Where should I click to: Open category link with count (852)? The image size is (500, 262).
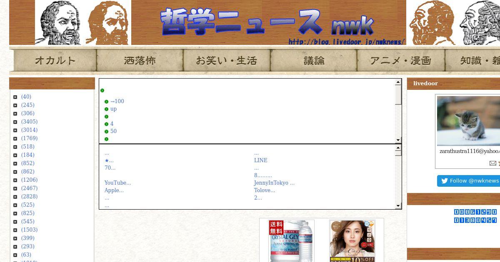pos(28,163)
